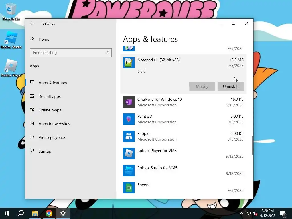Image resolution: width=292 pixels, height=219 pixels.
Task: Open taskbar search magnifier
Action: click(x=21, y=213)
